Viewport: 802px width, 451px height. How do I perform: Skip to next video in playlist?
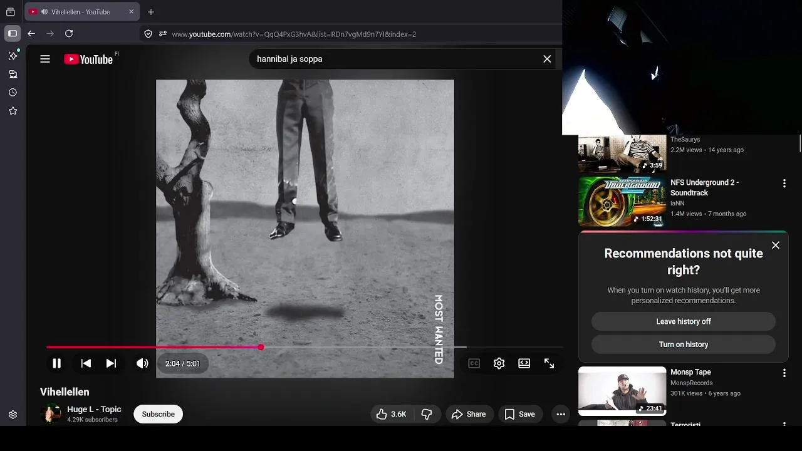click(111, 363)
